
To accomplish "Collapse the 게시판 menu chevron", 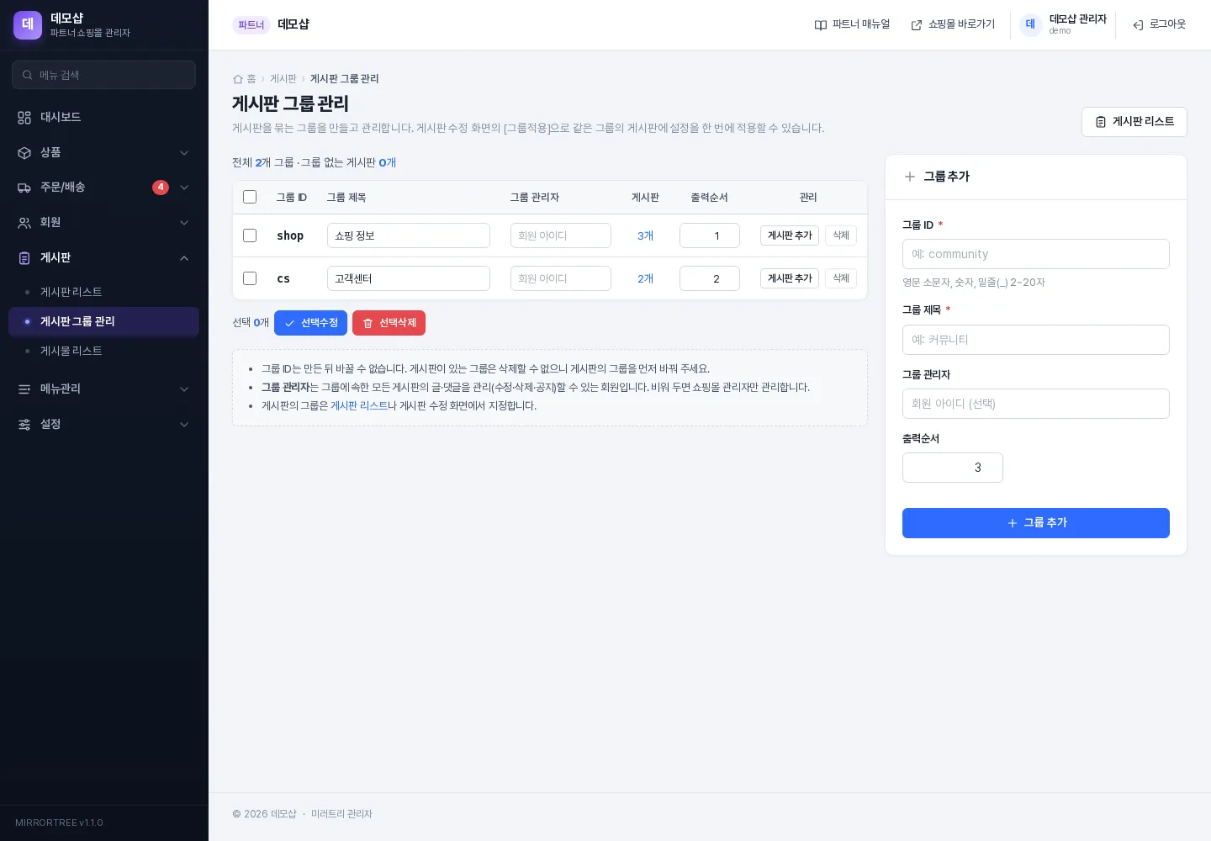I will (x=184, y=258).
